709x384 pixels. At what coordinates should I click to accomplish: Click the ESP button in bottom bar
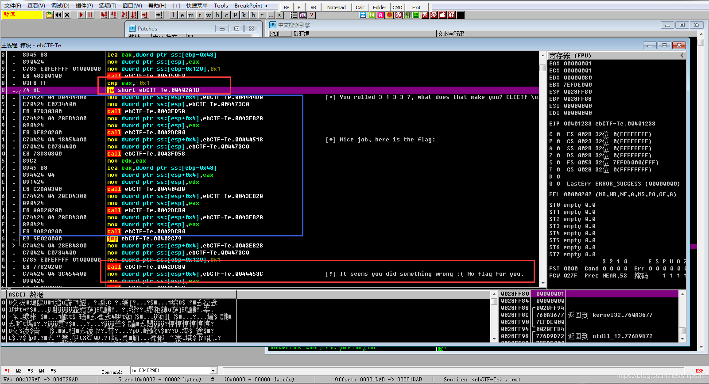point(699,371)
